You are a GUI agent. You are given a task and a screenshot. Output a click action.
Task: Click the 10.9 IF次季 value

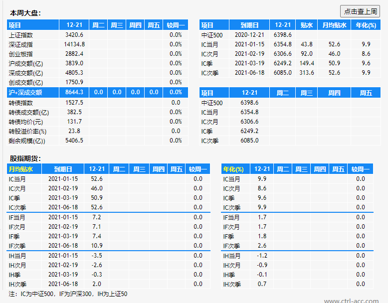tap(97, 246)
